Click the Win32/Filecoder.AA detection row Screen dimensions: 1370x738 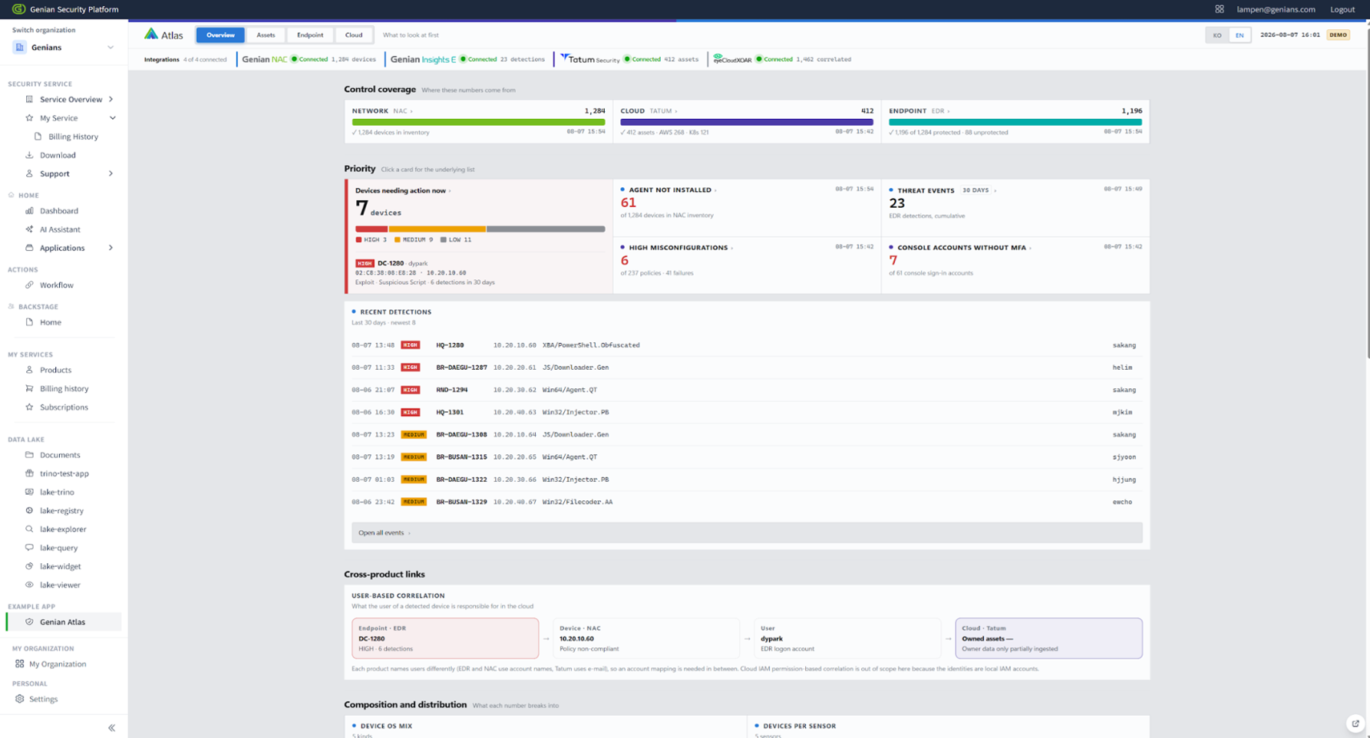click(747, 502)
